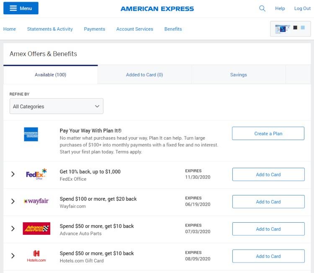Click the American Express header logo

click(157, 9)
